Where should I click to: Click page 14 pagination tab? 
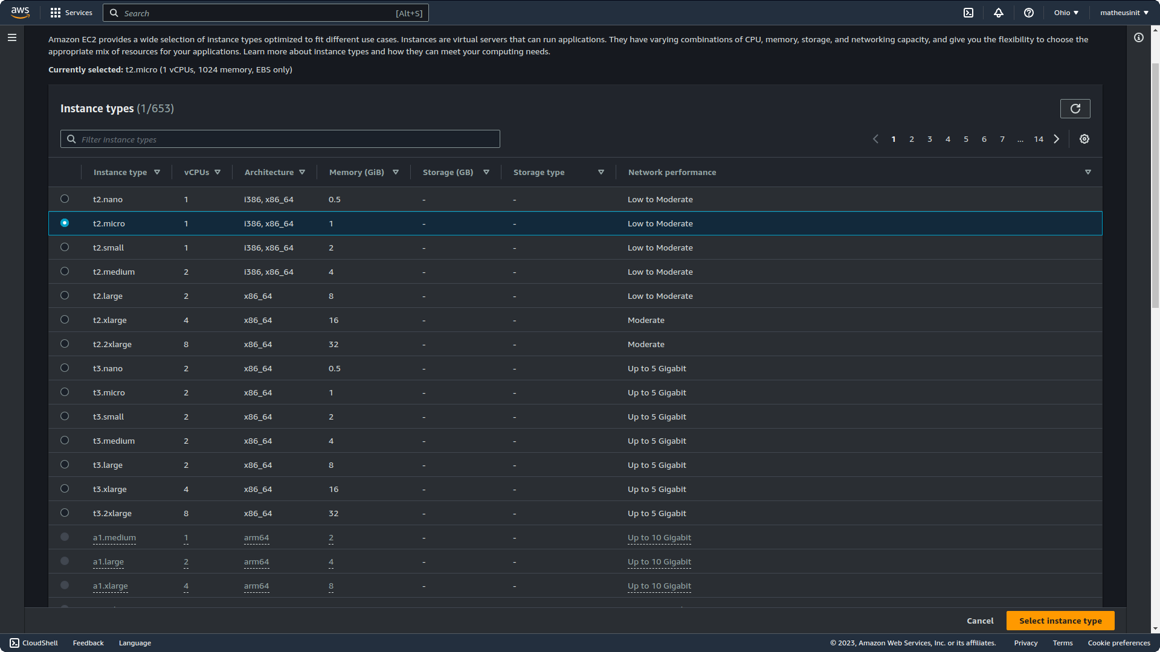click(1038, 138)
